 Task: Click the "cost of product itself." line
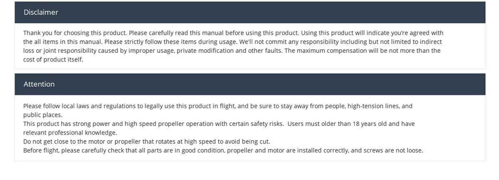pyautogui.click(x=53, y=59)
